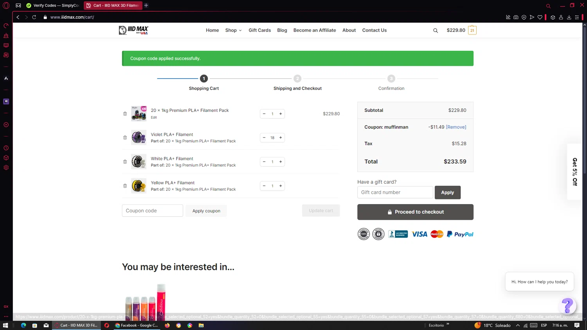Go to the Home page

(212, 30)
